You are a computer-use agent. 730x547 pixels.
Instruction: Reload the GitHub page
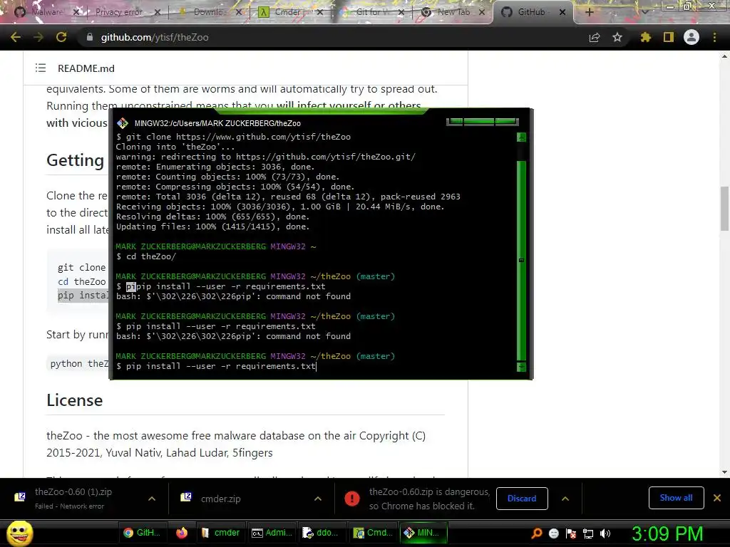pos(61,37)
